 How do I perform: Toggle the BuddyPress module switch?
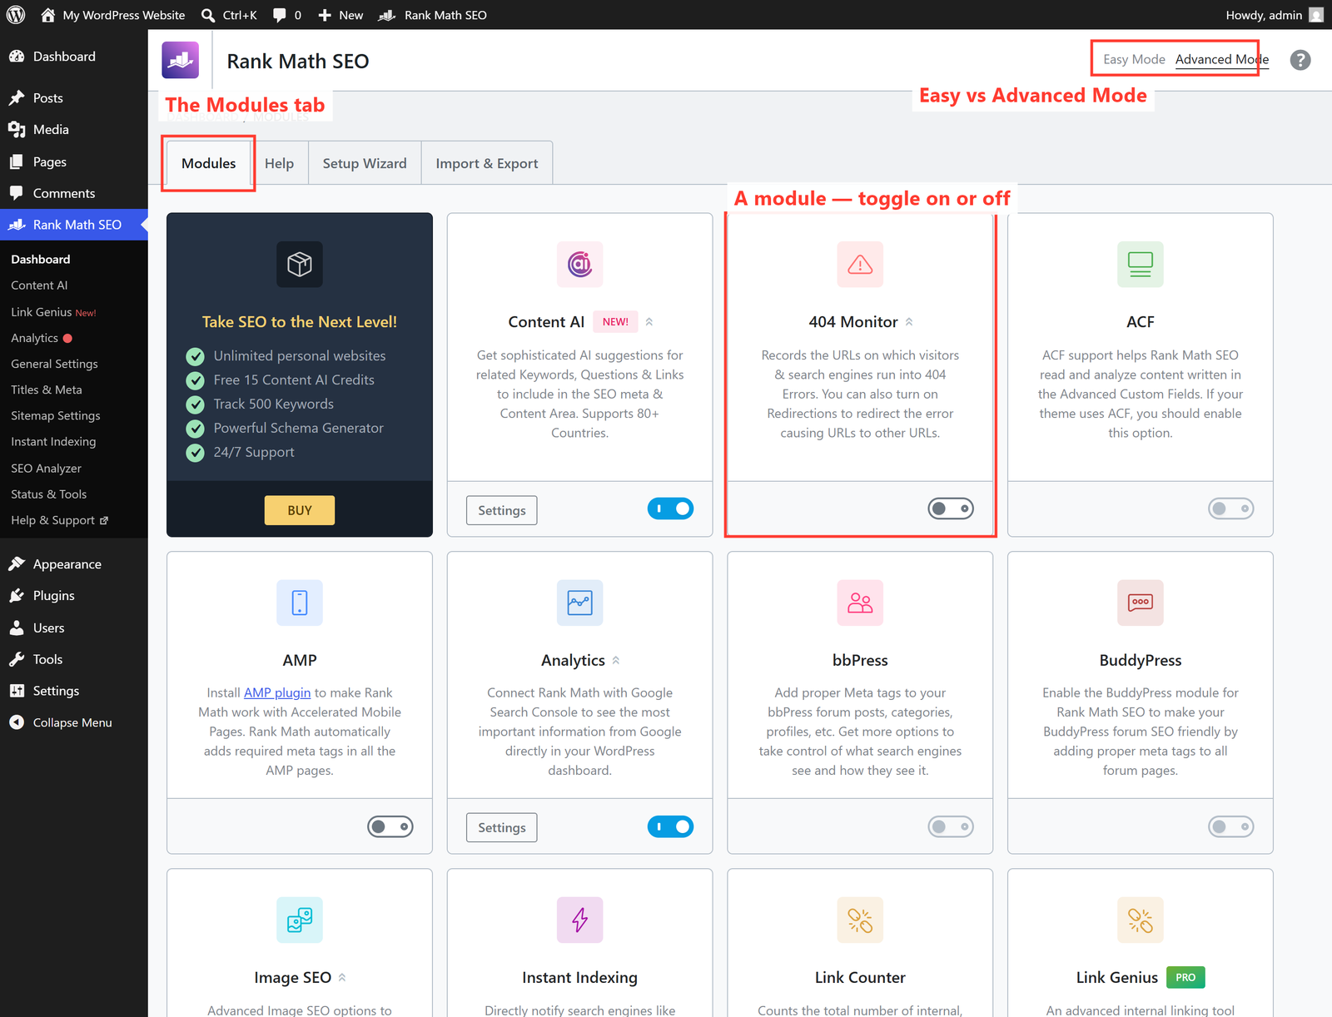coord(1231,826)
